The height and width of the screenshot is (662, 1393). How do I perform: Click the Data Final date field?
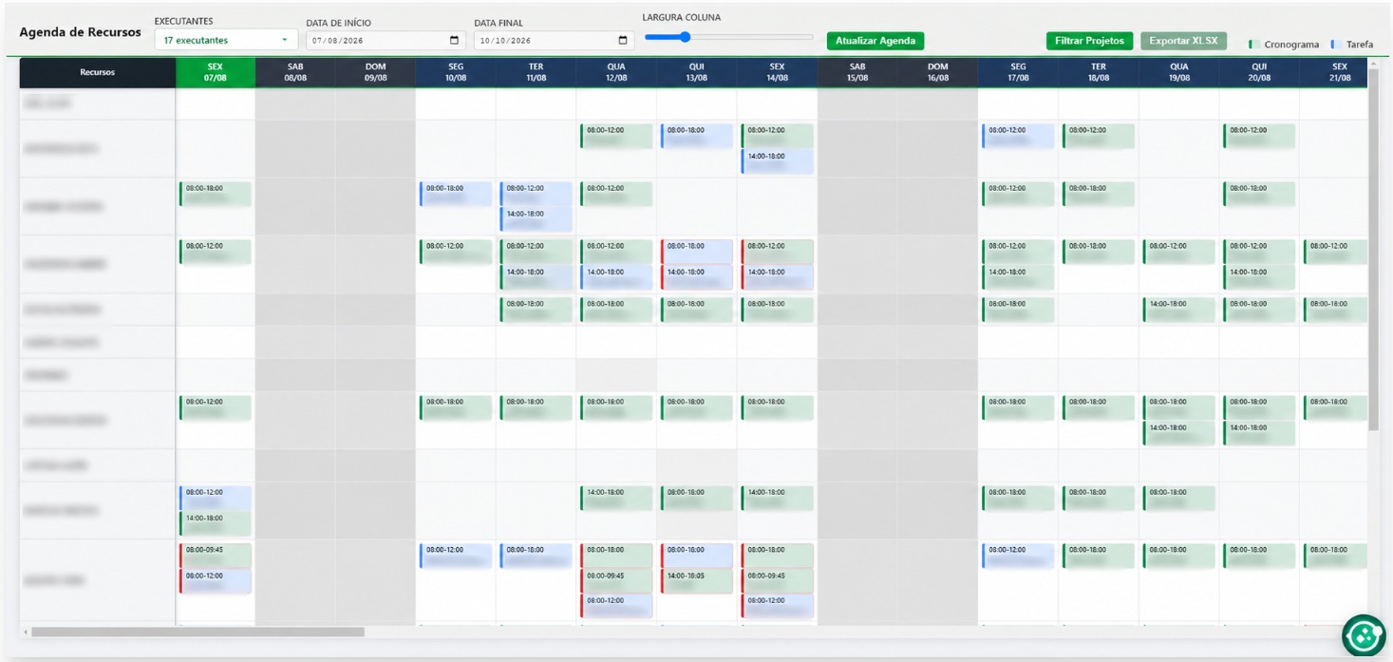tap(555, 41)
